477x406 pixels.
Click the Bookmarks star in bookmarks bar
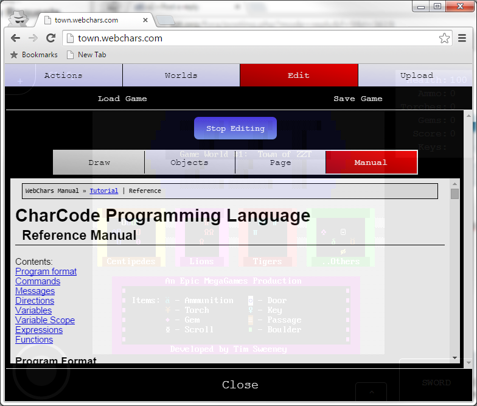pos(15,55)
